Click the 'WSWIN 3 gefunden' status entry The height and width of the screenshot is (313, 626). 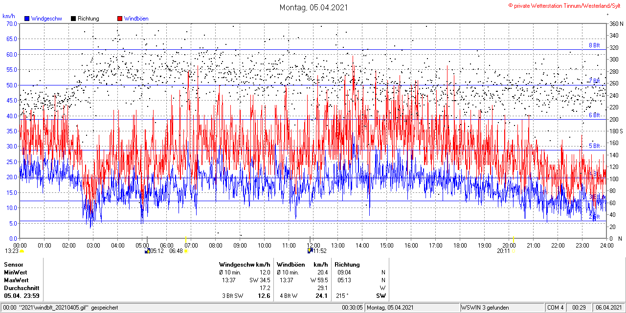[485, 308]
